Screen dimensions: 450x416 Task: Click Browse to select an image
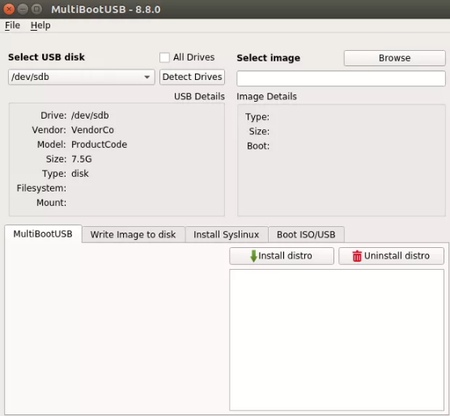point(395,58)
